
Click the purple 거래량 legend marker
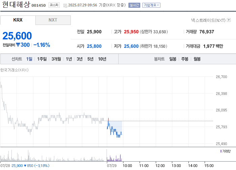[x=221, y=151]
